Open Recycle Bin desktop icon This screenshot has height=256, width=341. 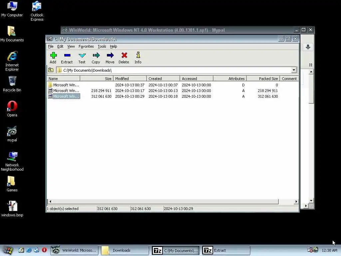pos(12,84)
